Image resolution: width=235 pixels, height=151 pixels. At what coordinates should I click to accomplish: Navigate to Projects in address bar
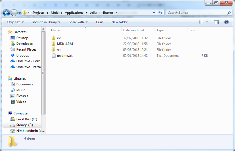coord(39,13)
